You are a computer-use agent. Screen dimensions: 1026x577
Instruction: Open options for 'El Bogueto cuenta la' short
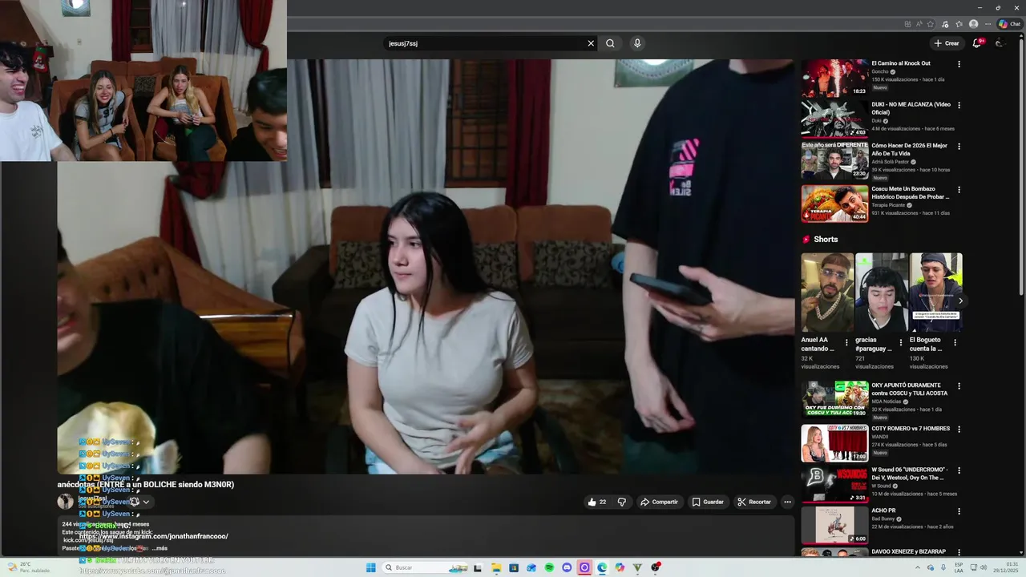pos(955,342)
